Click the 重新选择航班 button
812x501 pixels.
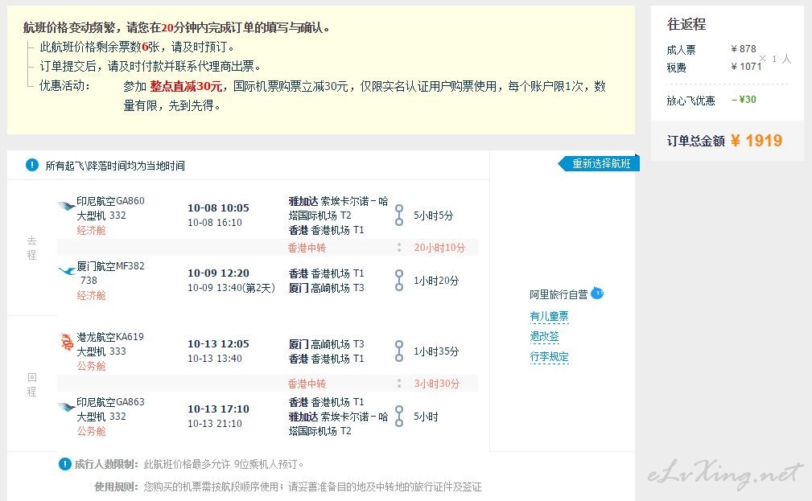tap(600, 163)
